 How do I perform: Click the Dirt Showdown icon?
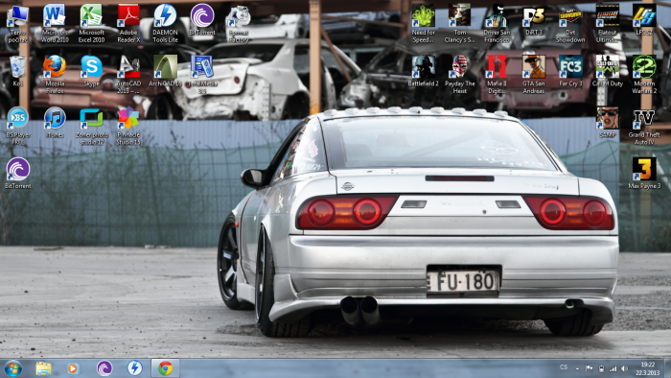570,24
